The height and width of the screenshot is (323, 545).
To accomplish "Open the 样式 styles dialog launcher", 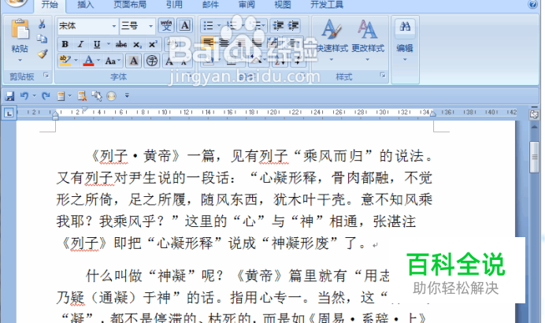I will point(383,75).
